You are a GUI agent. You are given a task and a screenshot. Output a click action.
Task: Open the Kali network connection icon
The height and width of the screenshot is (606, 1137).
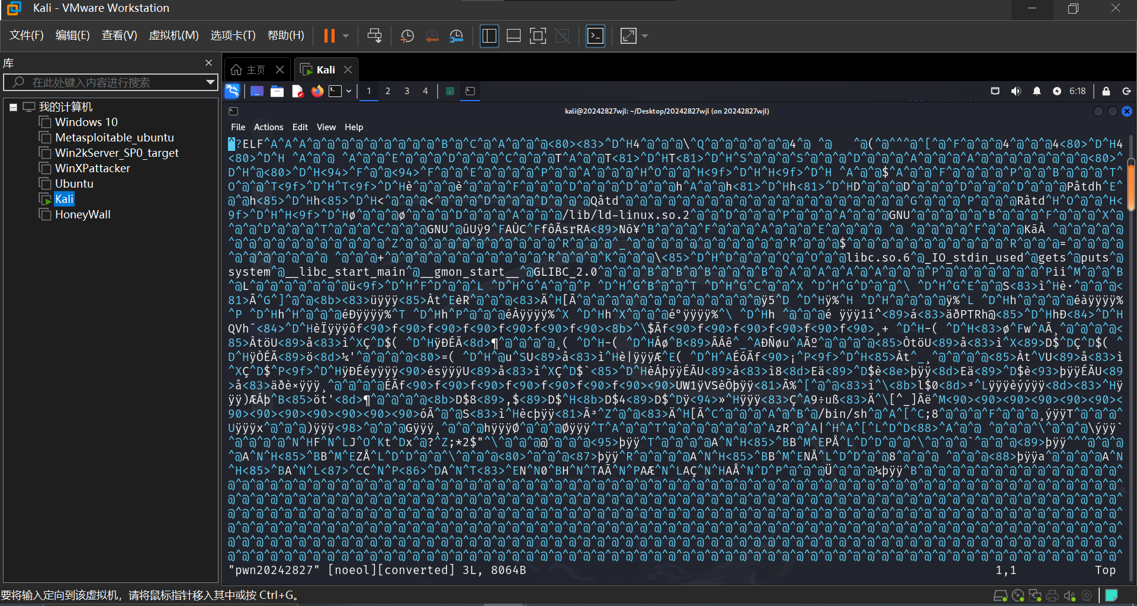[995, 91]
